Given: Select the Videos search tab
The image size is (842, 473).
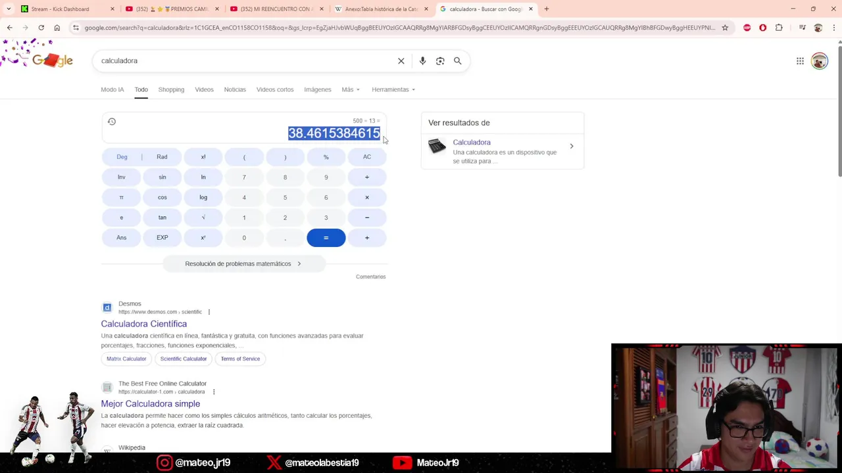Looking at the screenshot, I should [x=204, y=89].
